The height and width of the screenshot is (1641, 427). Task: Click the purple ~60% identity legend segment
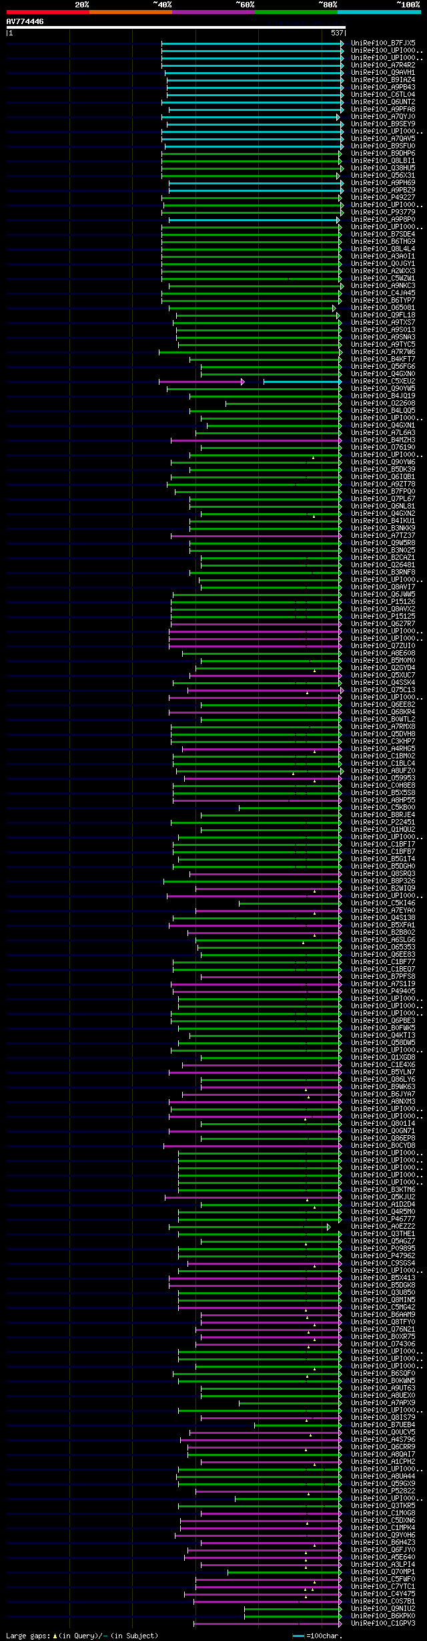coord(213,12)
